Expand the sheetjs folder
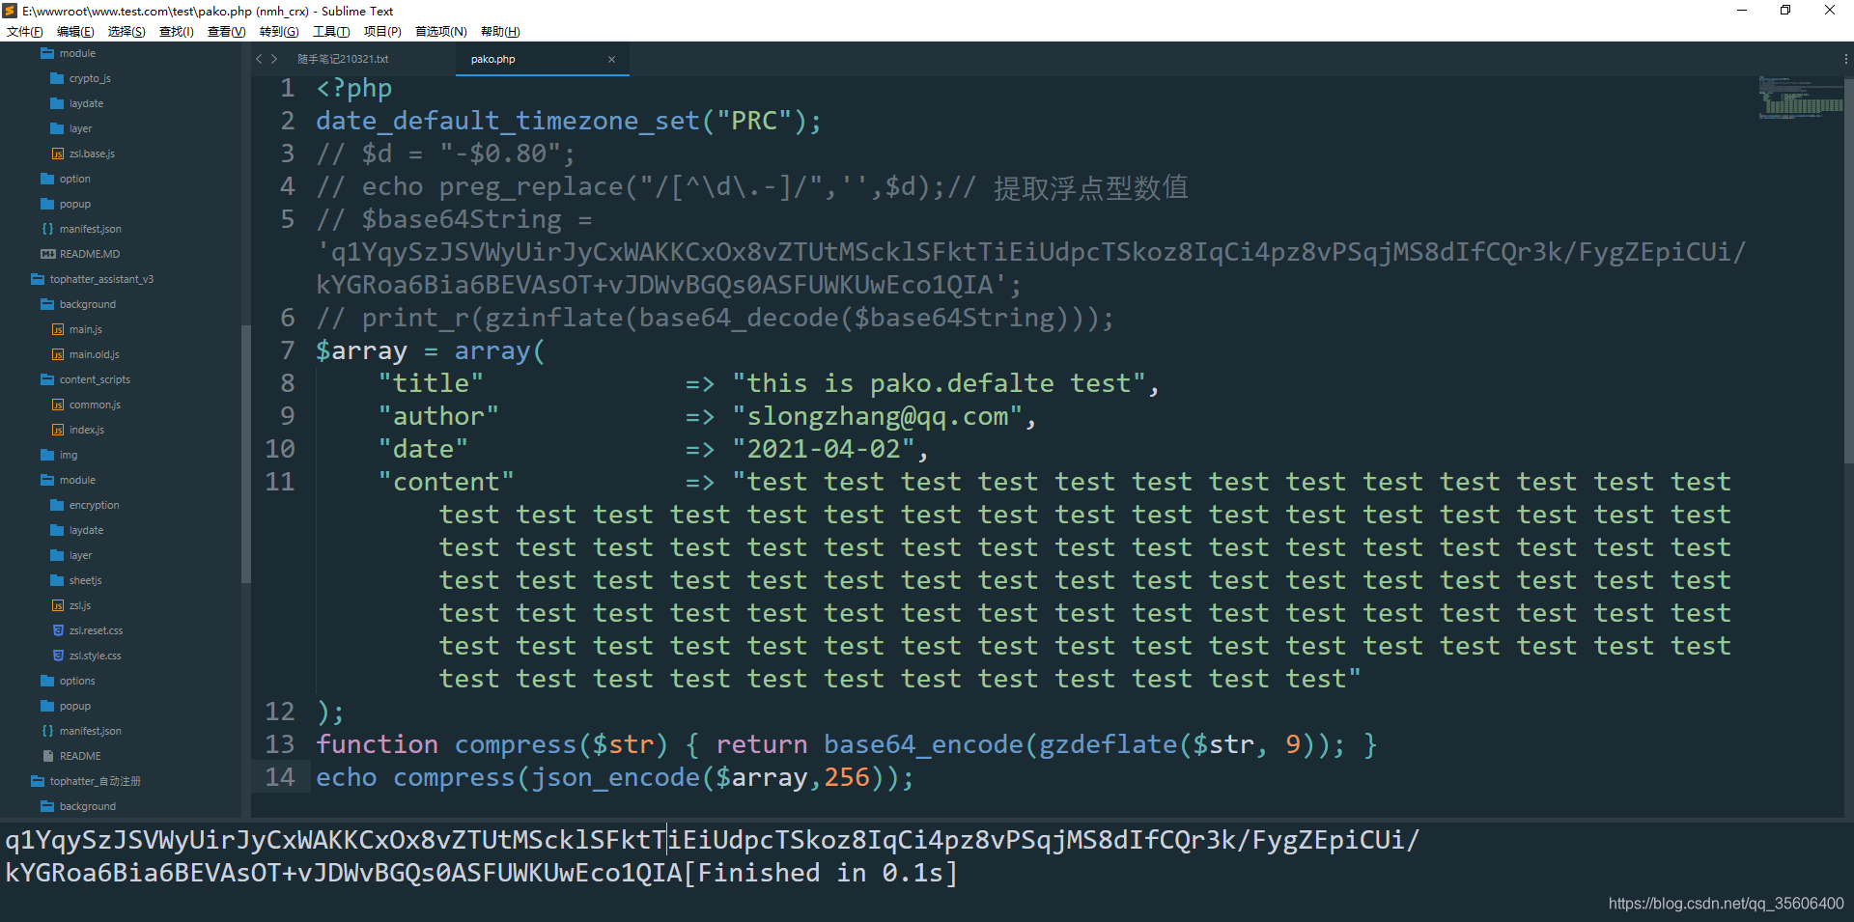 [x=85, y=580]
